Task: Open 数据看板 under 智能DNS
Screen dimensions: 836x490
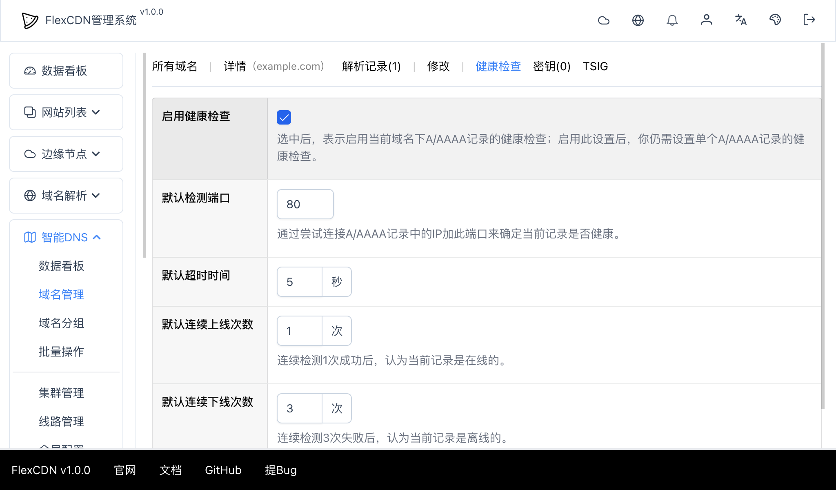Action: 61,266
